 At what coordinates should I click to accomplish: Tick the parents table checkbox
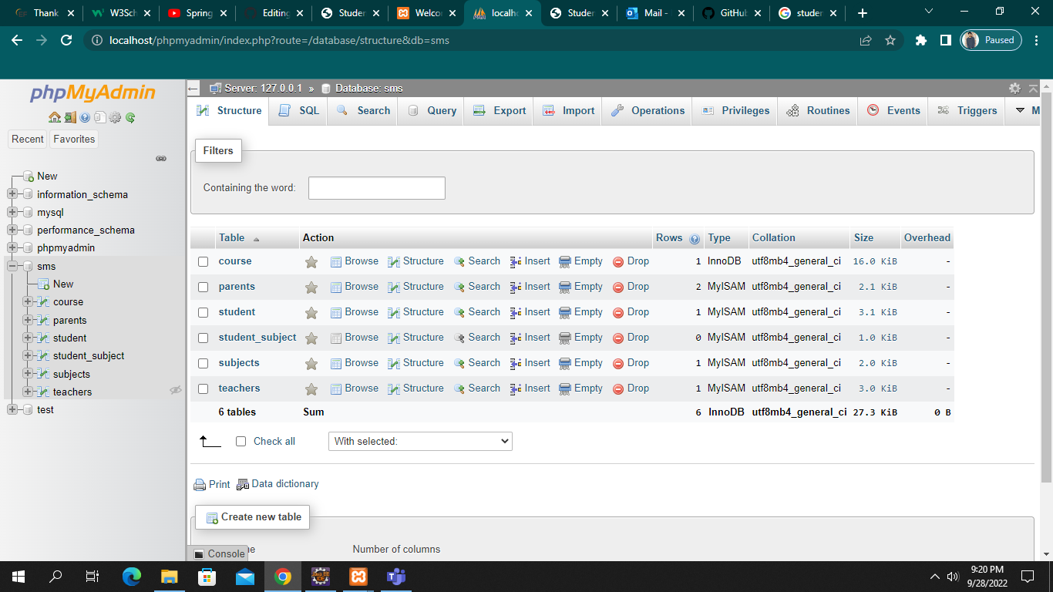click(x=204, y=287)
